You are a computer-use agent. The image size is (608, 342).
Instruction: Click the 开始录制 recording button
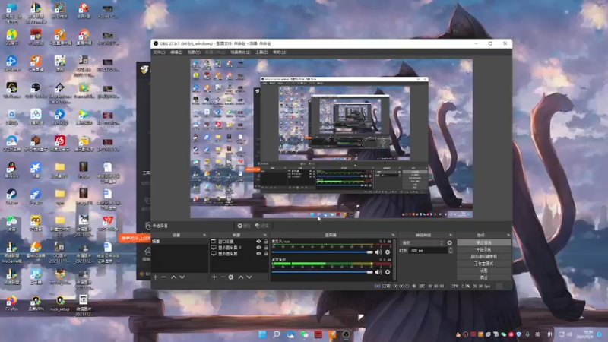click(x=483, y=250)
